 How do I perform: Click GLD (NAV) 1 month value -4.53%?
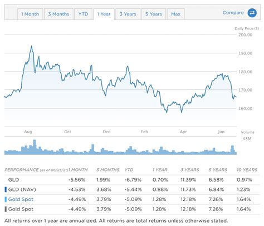pyautogui.click(x=77, y=189)
